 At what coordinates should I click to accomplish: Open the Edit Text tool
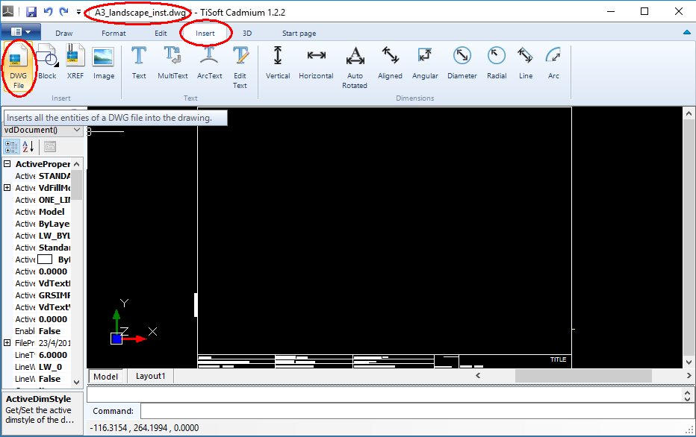coord(240,66)
